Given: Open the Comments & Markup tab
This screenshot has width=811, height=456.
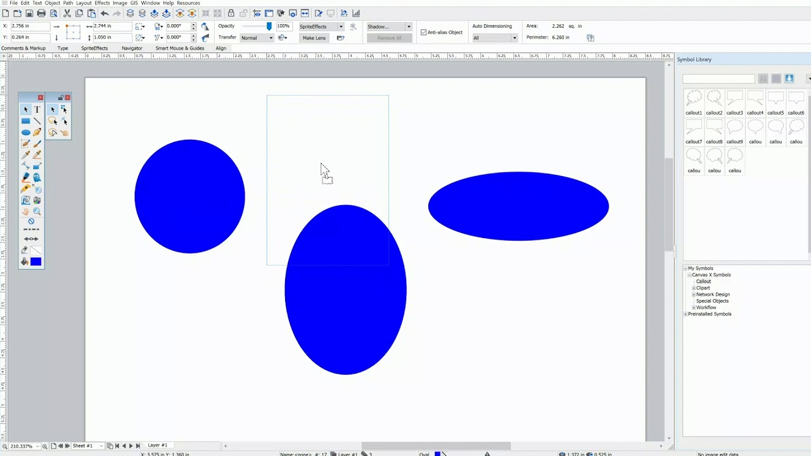Looking at the screenshot, I should 23,48.
